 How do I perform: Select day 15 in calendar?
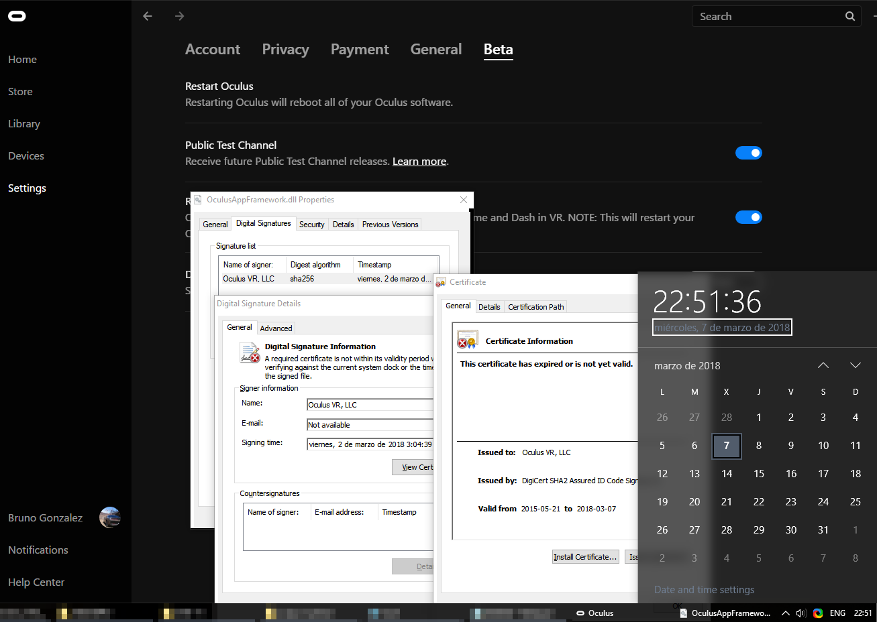[x=759, y=474]
